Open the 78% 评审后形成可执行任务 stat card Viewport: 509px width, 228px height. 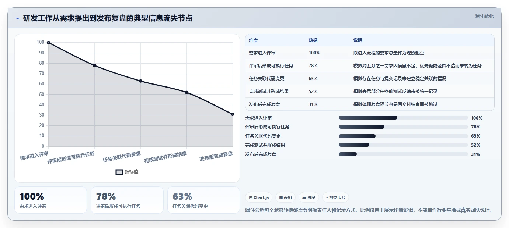click(x=127, y=200)
